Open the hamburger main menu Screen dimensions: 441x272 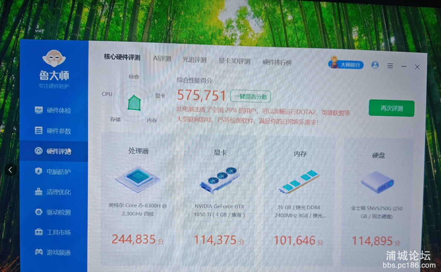(x=390, y=66)
